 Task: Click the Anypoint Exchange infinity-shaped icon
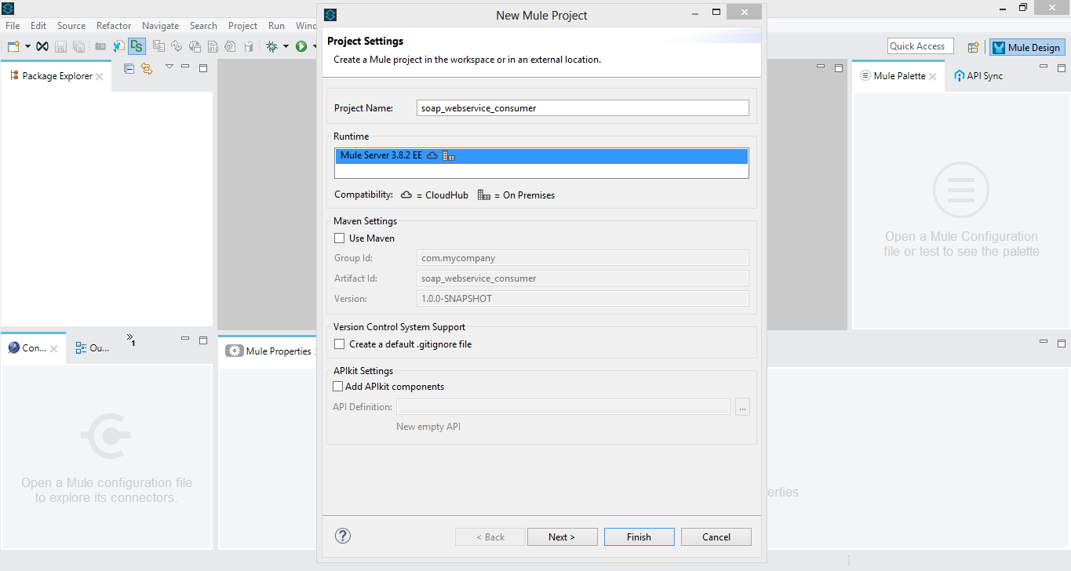click(x=42, y=46)
